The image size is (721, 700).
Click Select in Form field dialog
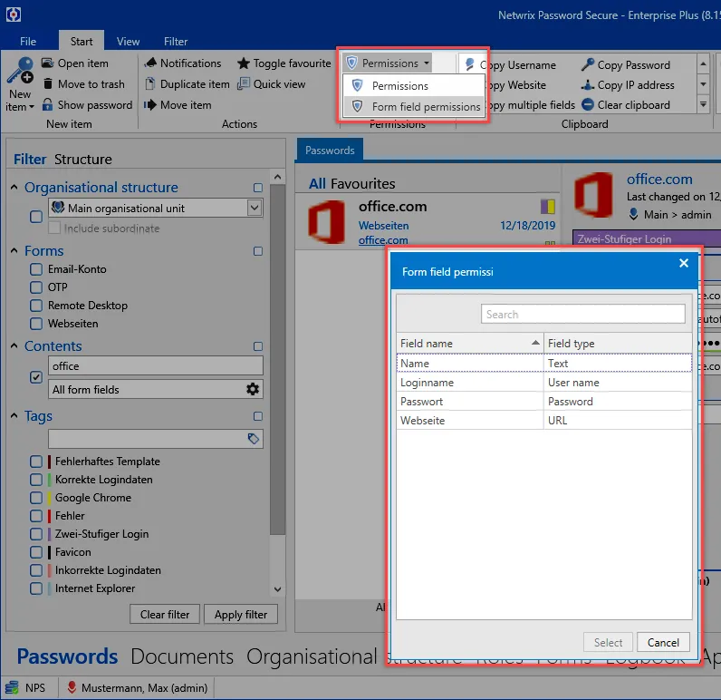click(x=608, y=642)
